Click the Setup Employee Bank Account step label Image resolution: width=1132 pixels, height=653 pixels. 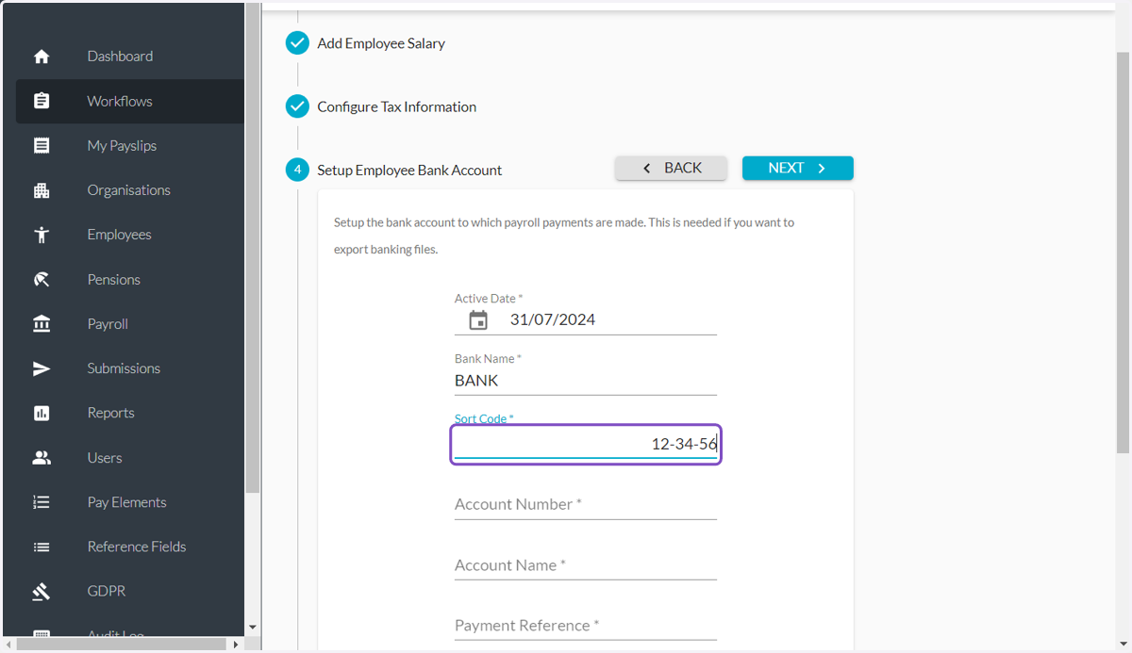(x=409, y=171)
